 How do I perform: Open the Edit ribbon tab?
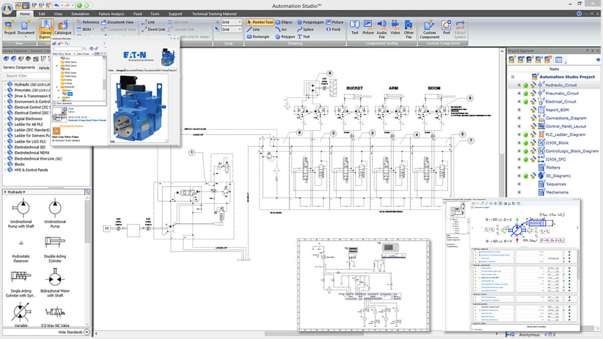point(42,14)
